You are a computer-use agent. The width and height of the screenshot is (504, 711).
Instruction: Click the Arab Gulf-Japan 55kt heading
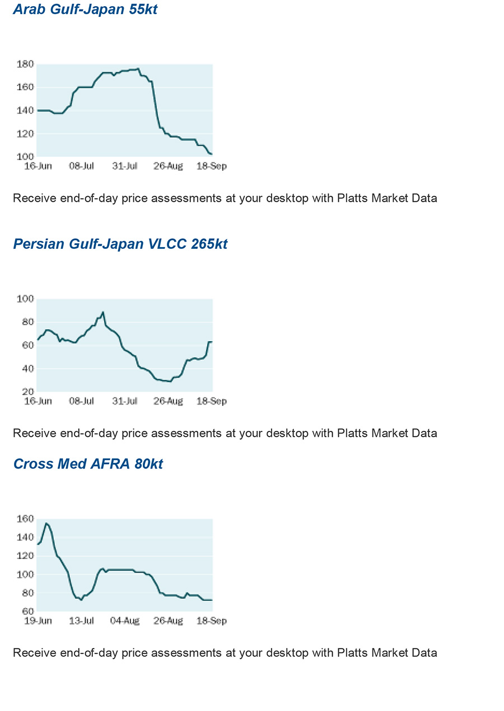85,10
